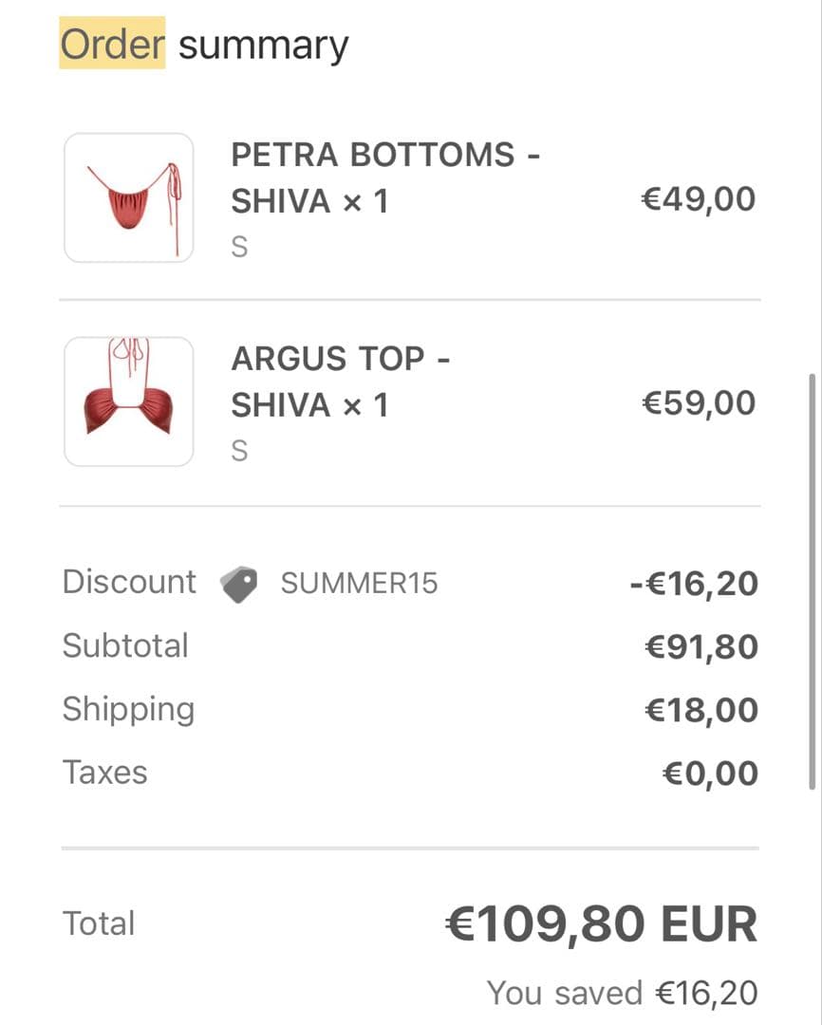The height and width of the screenshot is (1025, 822).
Task: Click the You saved €16,20 text
Action: (x=622, y=994)
